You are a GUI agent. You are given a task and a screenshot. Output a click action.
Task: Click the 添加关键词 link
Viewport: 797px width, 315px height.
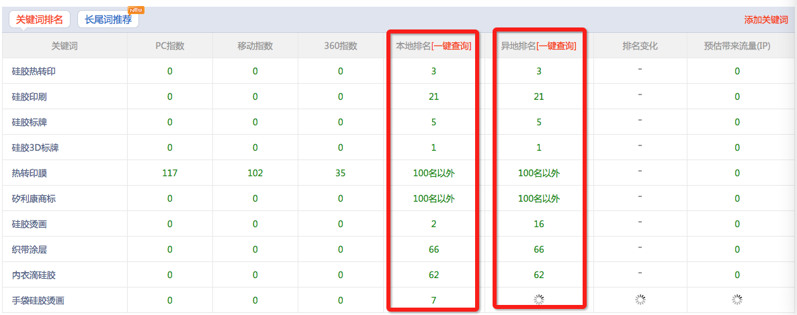(765, 20)
